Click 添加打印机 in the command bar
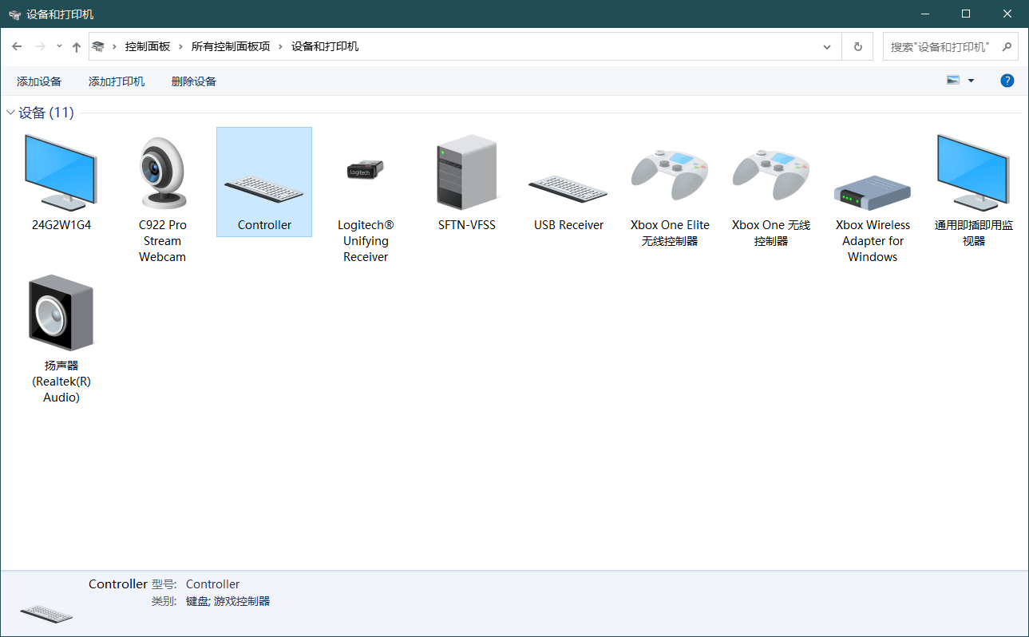This screenshot has width=1029, height=637. (x=117, y=81)
